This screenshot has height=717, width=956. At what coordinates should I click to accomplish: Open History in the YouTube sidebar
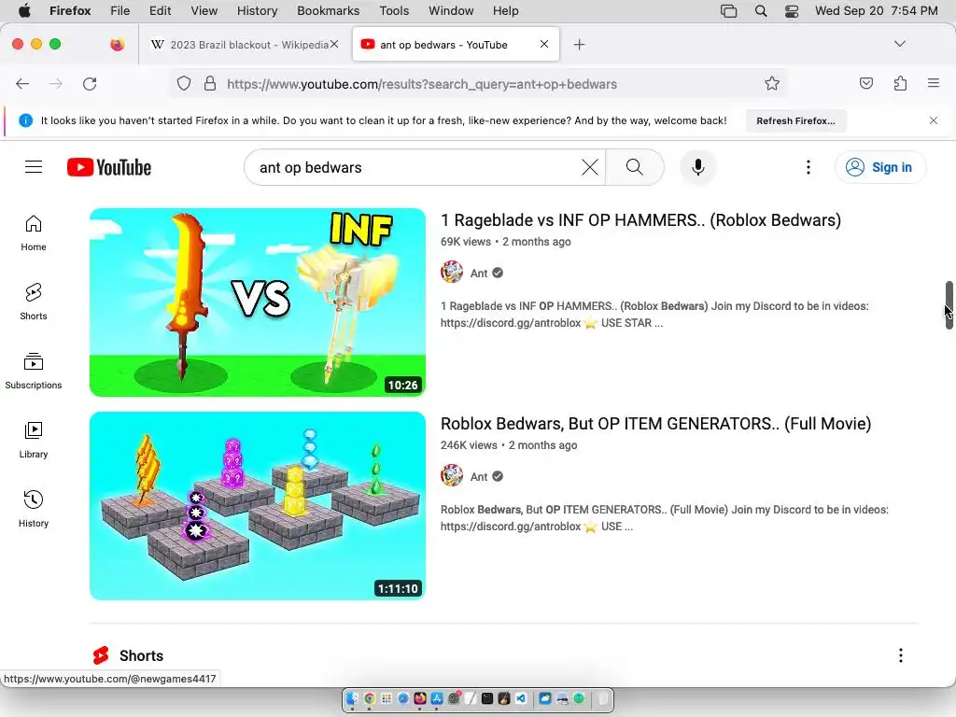click(x=34, y=509)
